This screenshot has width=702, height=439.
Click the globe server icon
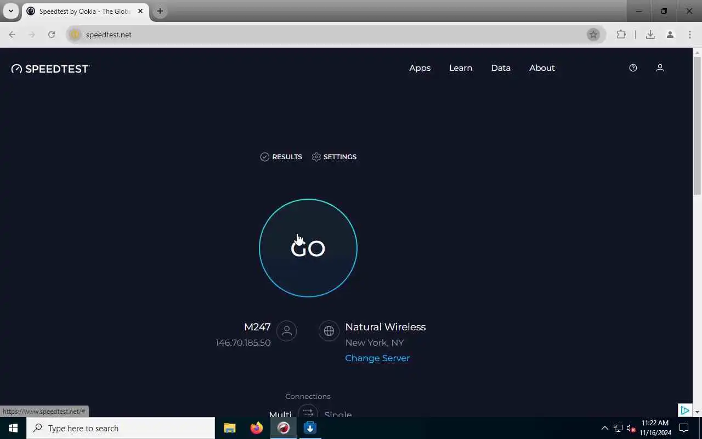329,331
